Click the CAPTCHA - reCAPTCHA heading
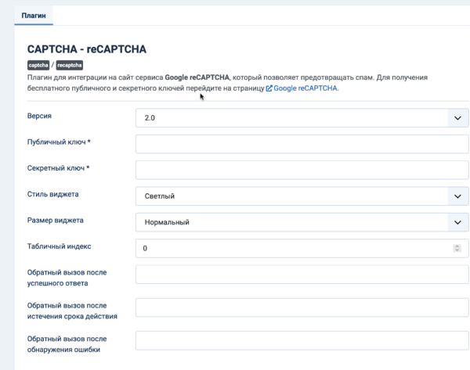Screen dimensions: 470x370 point(87,49)
